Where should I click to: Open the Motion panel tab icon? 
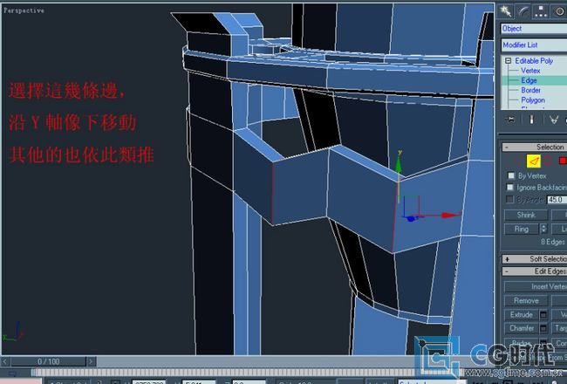pos(558,11)
